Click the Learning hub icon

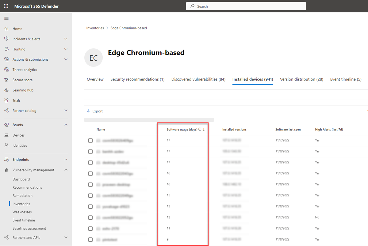coord(6,90)
